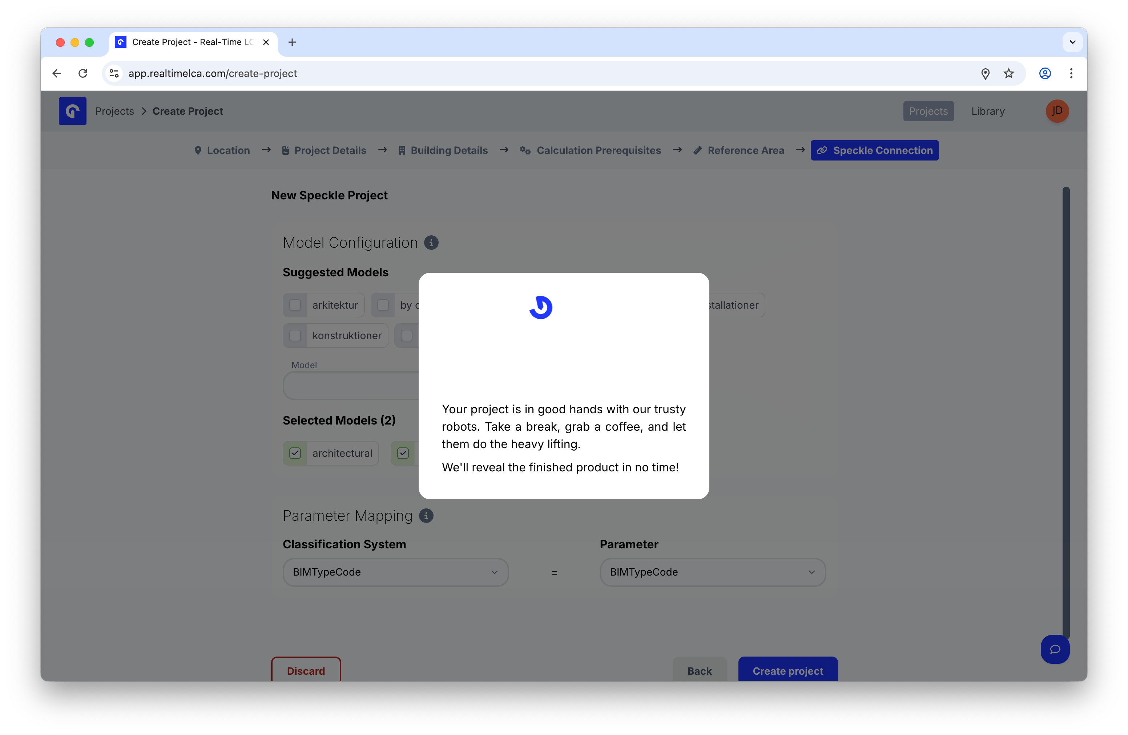Click the browser address bar URL

point(213,73)
